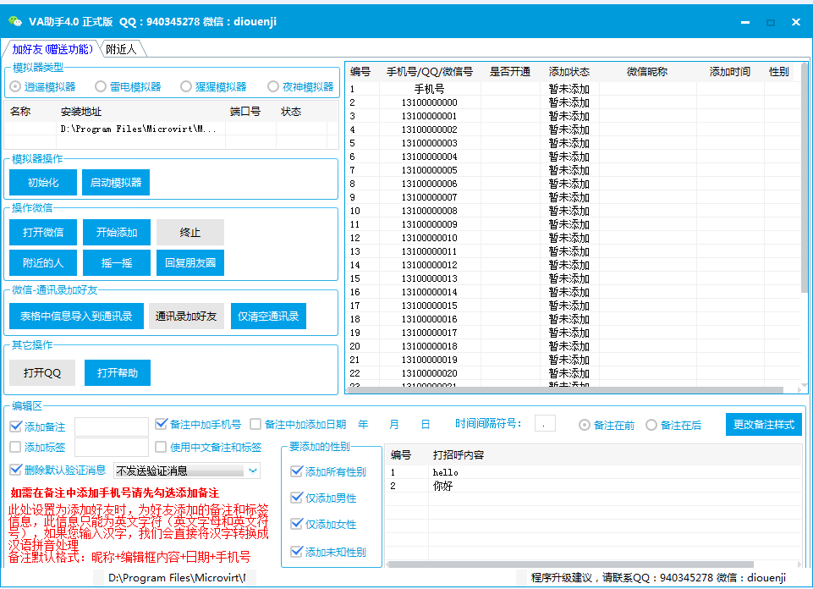Select 备注在后 radio button

[x=674, y=425]
